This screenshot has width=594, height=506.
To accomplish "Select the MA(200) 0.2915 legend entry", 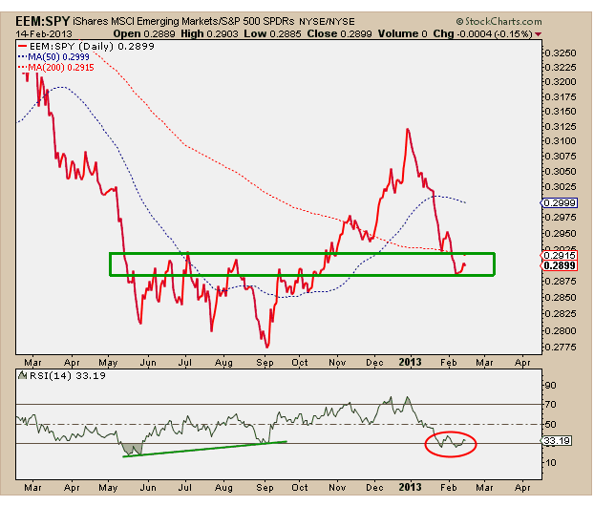I will (55, 68).
